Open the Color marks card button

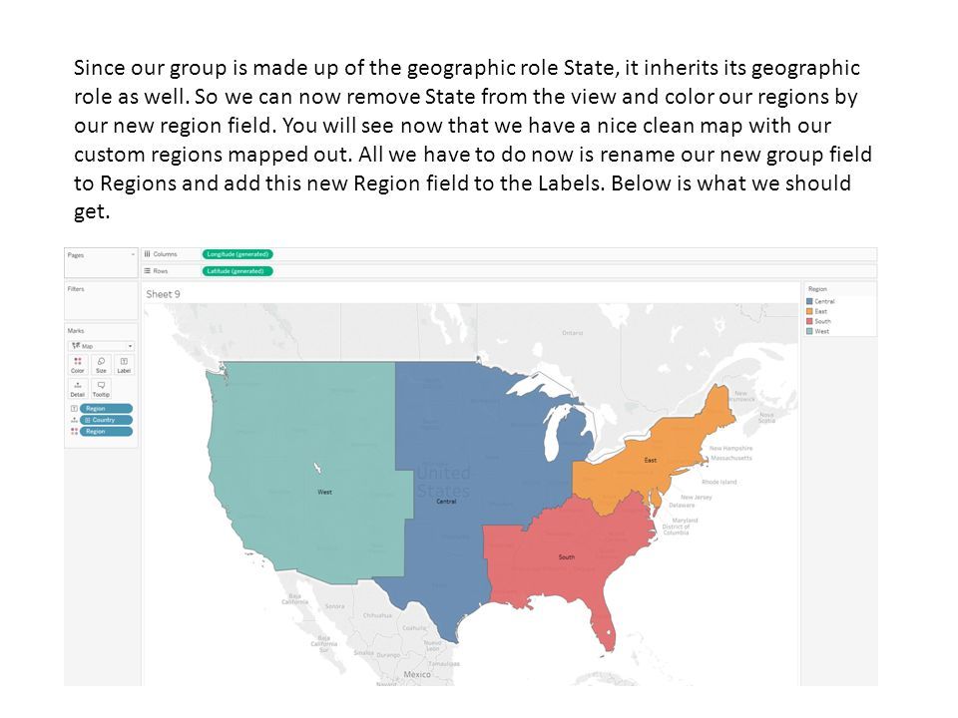coord(78,365)
